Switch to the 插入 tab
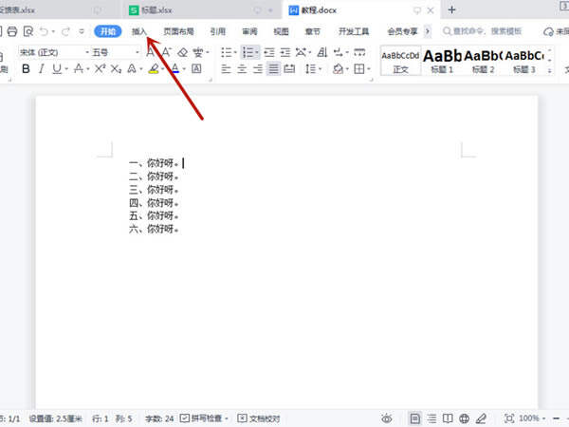 tap(139, 31)
